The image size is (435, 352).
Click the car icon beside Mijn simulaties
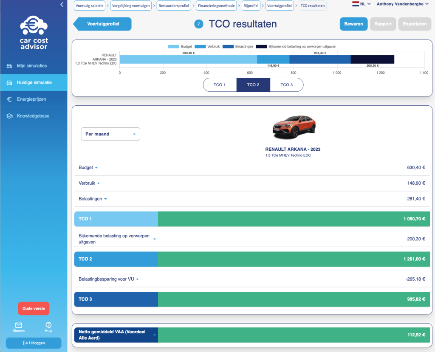pos(9,66)
